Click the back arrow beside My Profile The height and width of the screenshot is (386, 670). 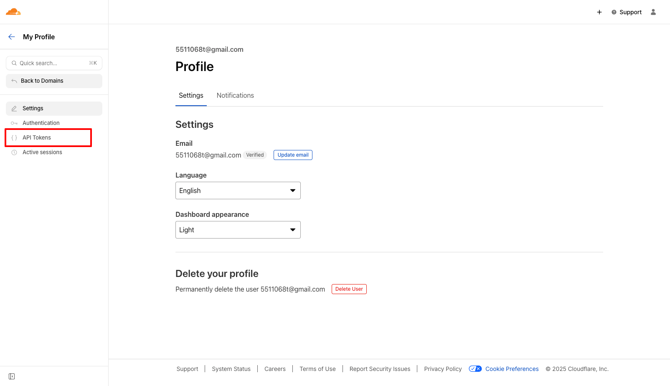12,37
